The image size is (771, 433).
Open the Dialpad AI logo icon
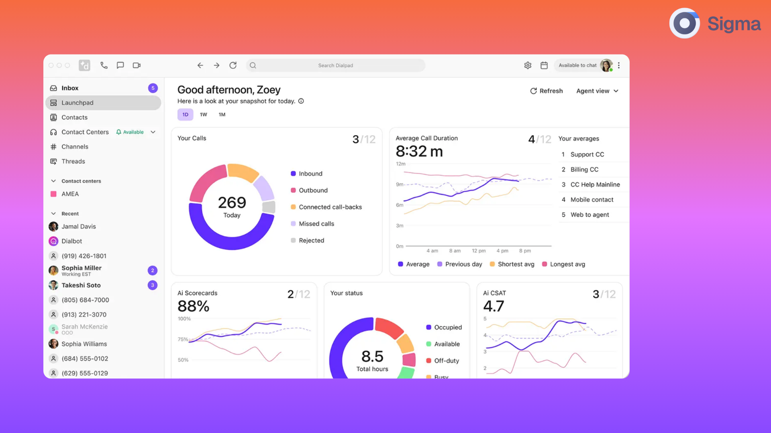tap(84, 65)
